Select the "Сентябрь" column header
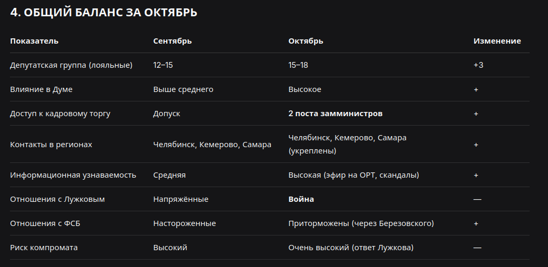This screenshot has height=267, width=548. tap(172, 41)
